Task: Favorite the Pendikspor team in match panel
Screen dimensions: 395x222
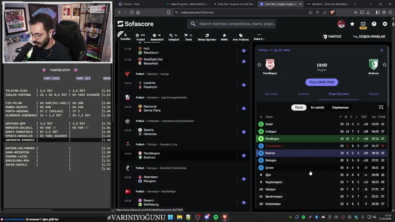Action: coord(259,64)
